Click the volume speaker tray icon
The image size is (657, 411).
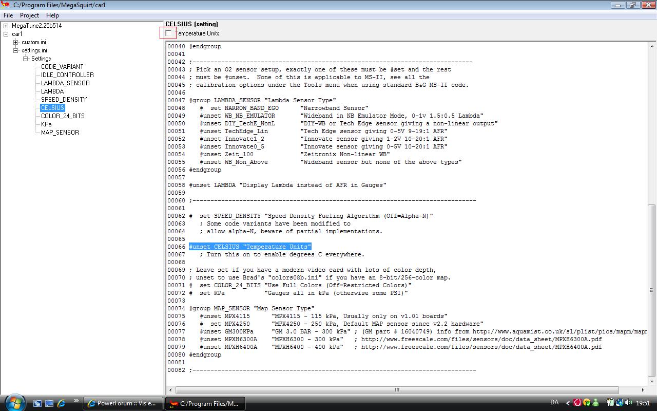(628, 403)
